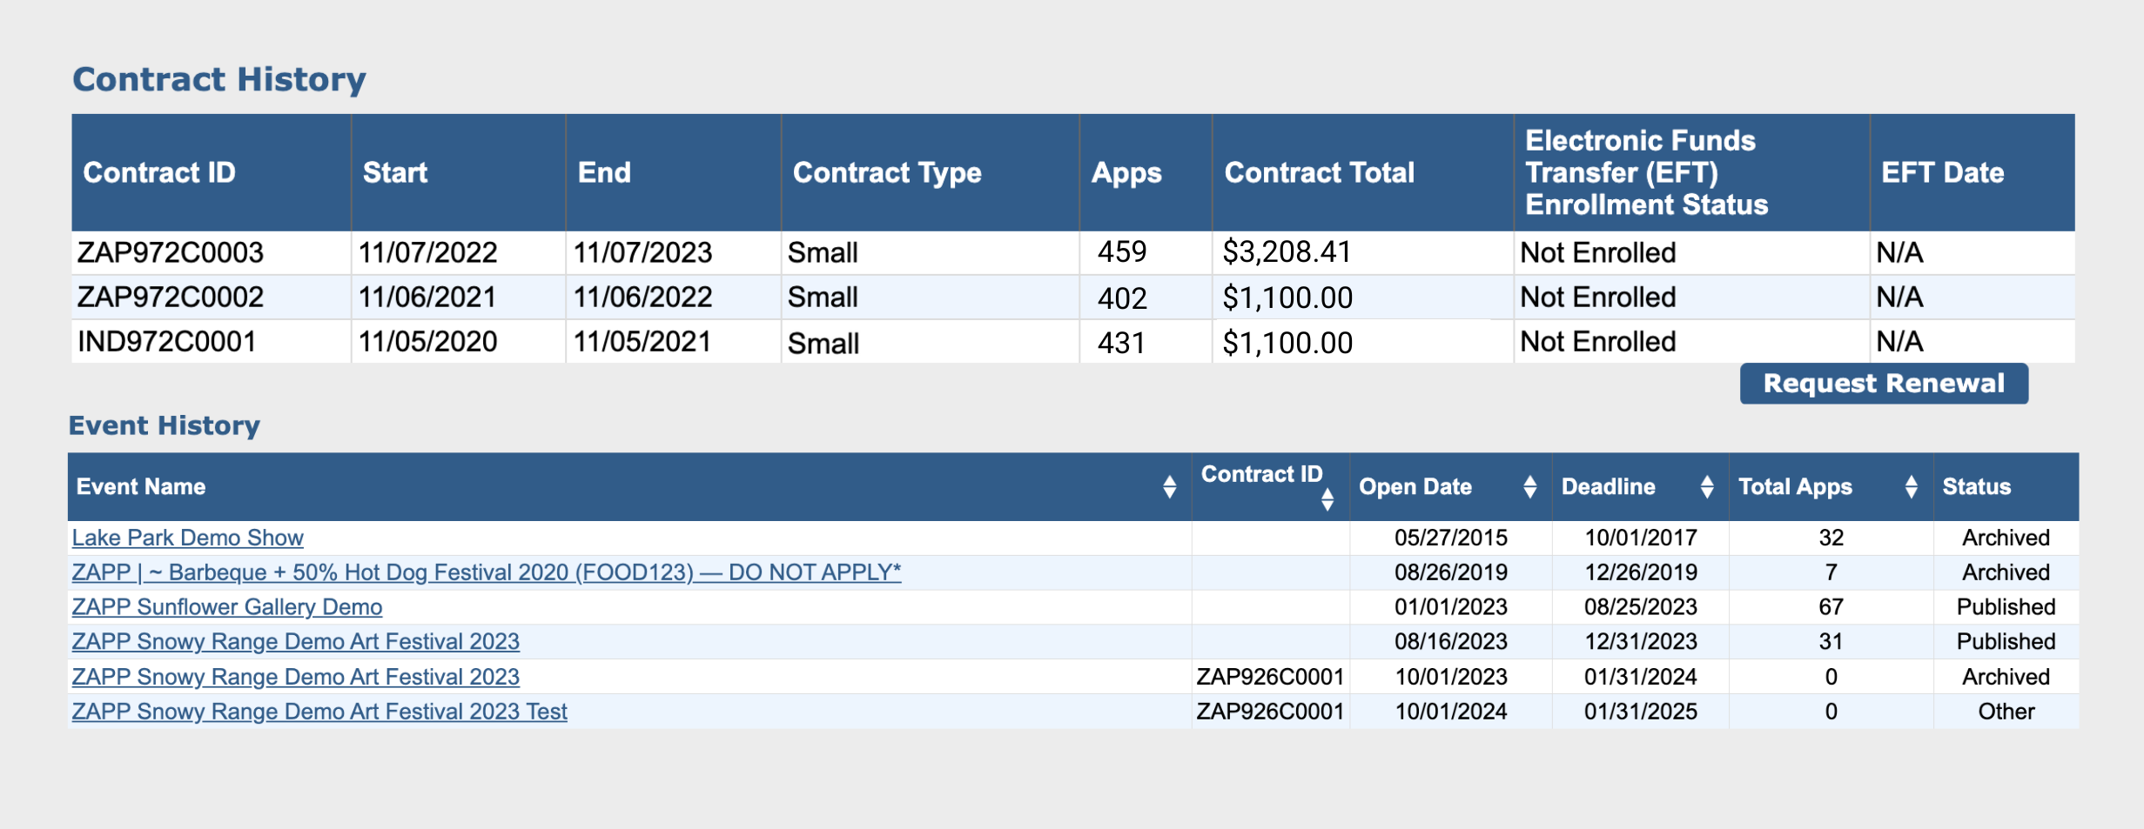The image size is (2144, 829).
Task: Sort events by Contract ID arrows
Action: pos(1327,499)
